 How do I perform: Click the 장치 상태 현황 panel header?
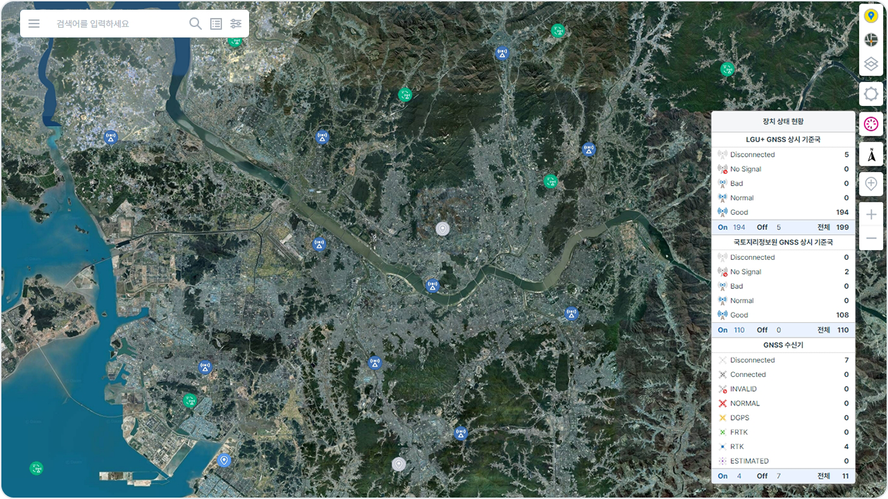[783, 121]
